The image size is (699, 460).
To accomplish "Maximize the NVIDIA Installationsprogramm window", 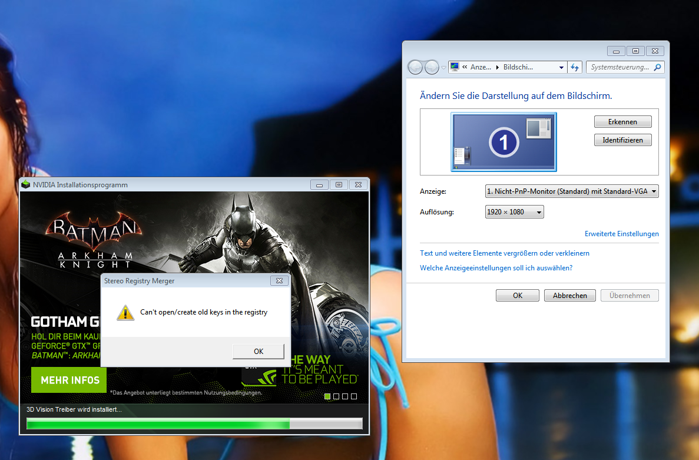I will [x=339, y=184].
